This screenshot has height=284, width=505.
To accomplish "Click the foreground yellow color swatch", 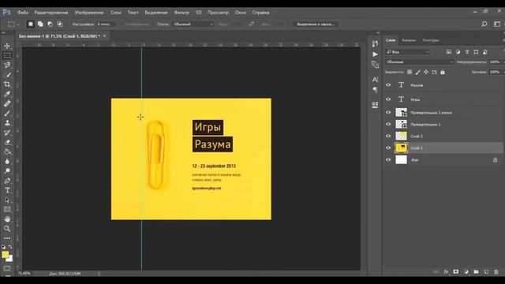I will click(x=6, y=255).
